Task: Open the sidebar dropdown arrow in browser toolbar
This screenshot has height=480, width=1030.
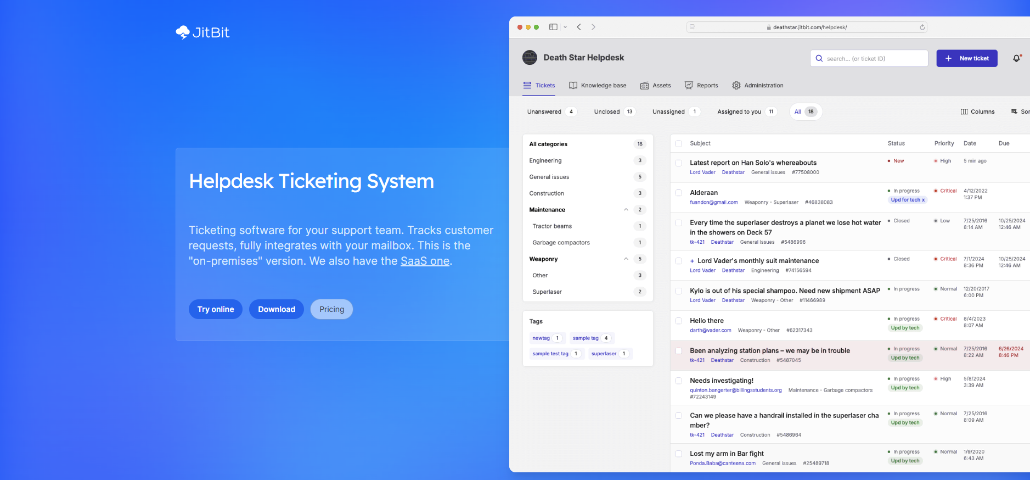Action: [x=565, y=27]
